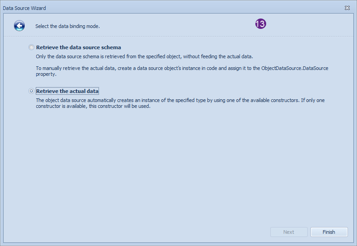This screenshot has height=246, width=357.
Task: Click the ObjectDataSource.DataSource property text
Action: coord(295,68)
